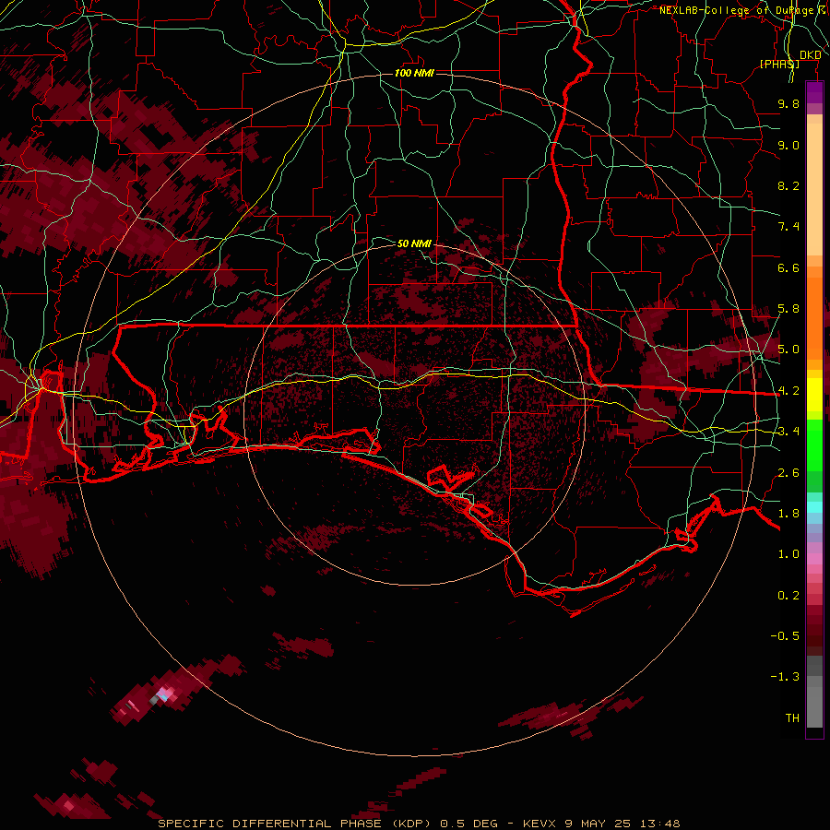Select the 2.6 legend value
This screenshot has width=830, height=830.
tap(788, 473)
